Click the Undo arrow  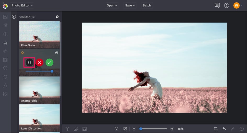pos(224,129)
